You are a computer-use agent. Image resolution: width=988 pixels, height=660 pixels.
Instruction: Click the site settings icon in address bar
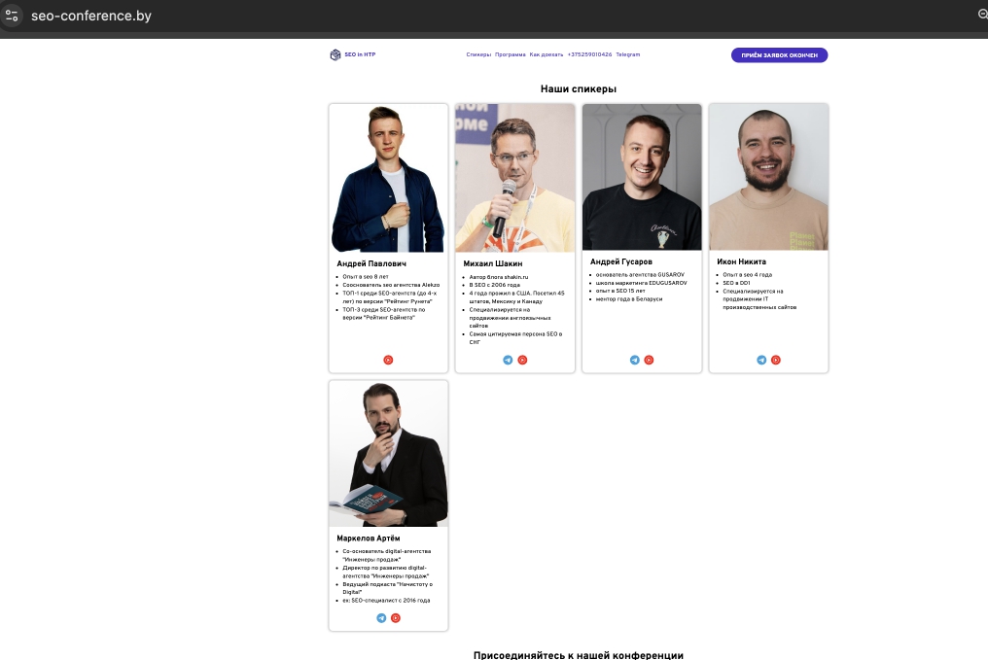12,16
